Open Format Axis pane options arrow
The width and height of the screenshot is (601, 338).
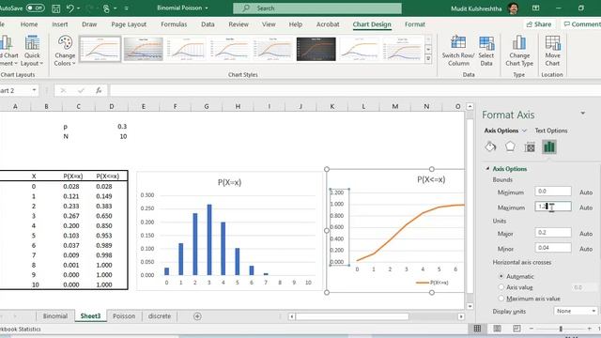[582, 113]
